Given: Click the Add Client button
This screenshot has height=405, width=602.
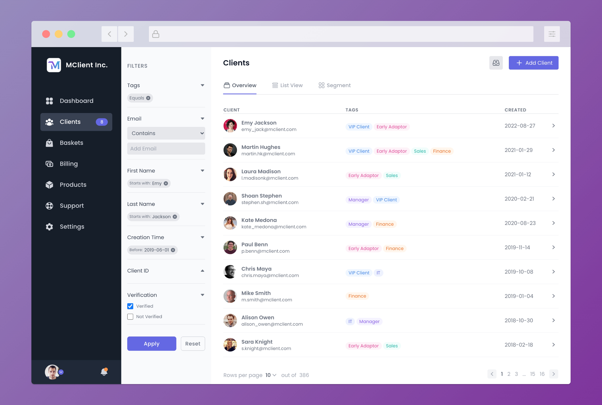Looking at the screenshot, I should [534, 63].
